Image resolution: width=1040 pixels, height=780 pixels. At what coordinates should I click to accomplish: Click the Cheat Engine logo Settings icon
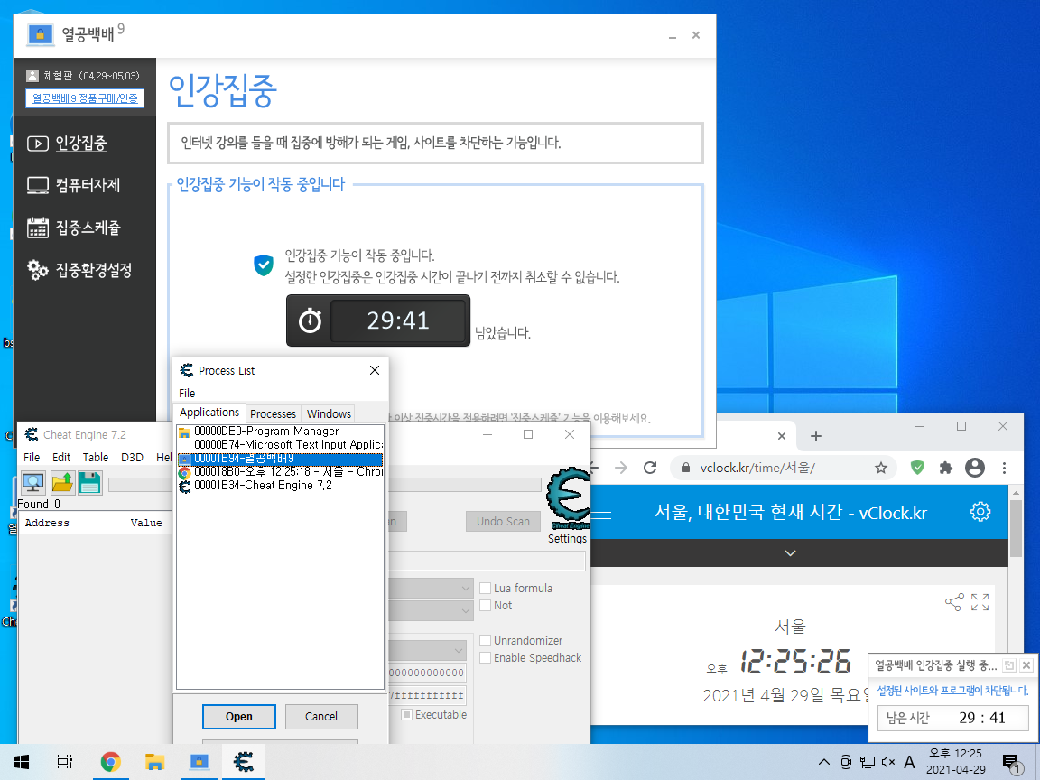(568, 498)
